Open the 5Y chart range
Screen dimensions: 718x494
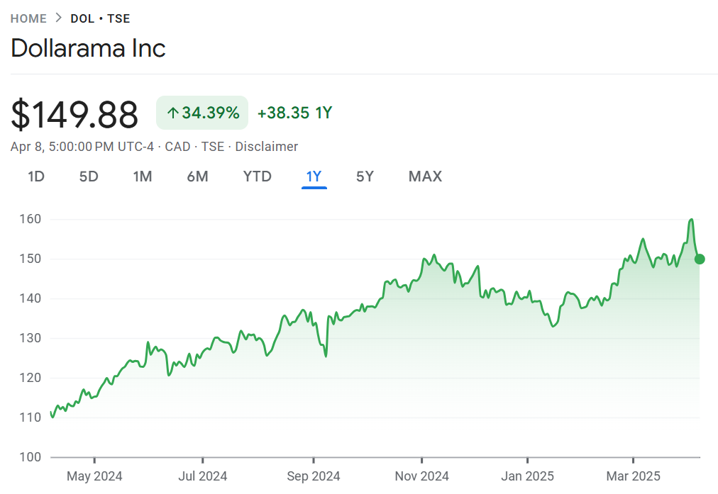point(365,176)
